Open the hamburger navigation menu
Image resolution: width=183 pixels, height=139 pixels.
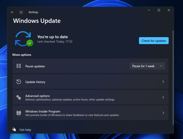coord(21,12)
